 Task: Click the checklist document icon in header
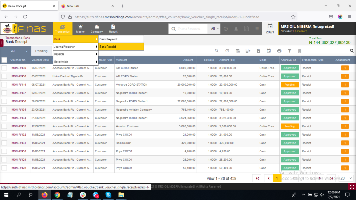pyautogui.click(x=246, y=28)
